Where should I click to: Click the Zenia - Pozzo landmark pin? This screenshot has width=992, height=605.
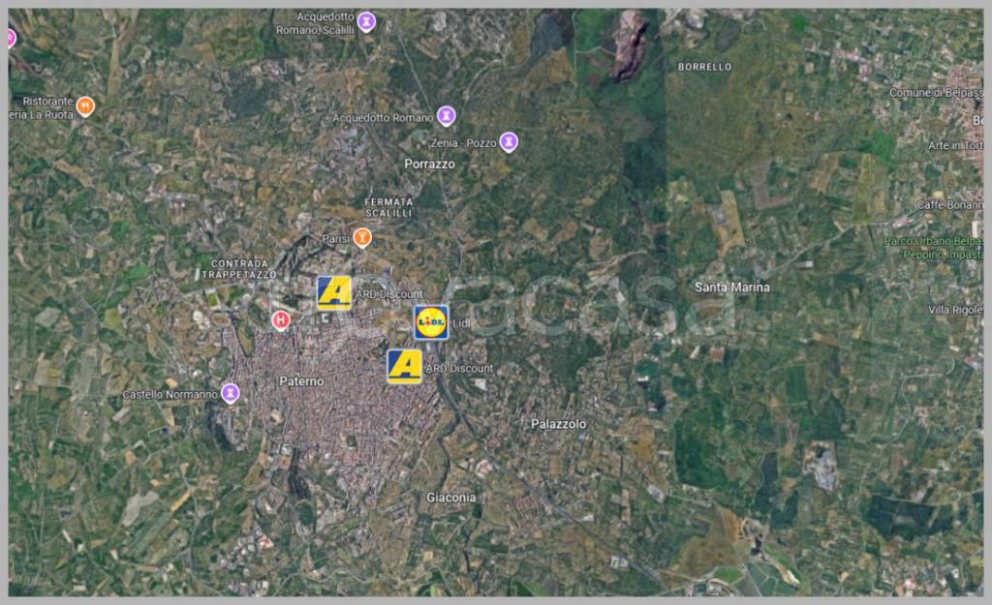[509, 142]
